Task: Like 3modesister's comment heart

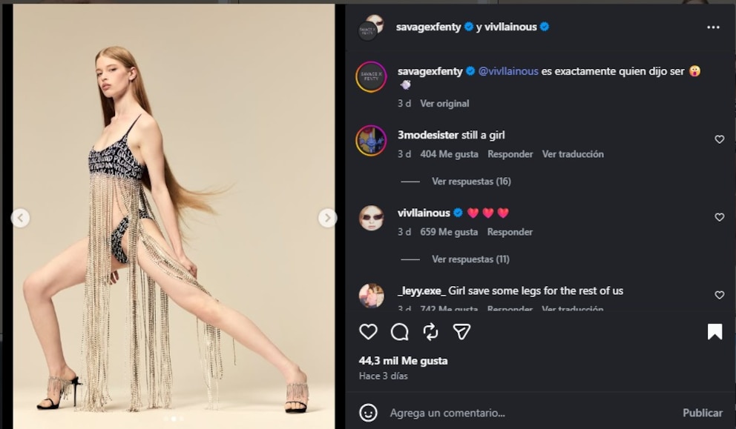Action: click(719, 139)
